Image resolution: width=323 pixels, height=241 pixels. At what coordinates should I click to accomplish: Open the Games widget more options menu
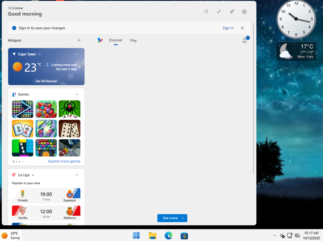pyautogui.click(x=77, y=94)
